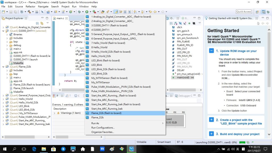Click the Windows Start button
272x153 pixels.
coord(5,149)
